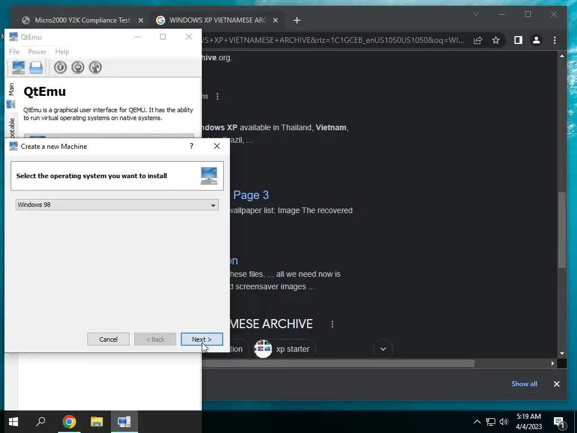Click the Open Machine toolbar icon in QtEmu

click(x=36, y=68)
